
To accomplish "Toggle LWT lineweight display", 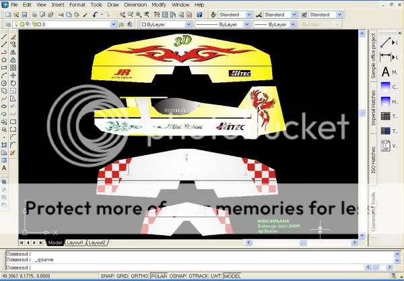I will [x=215, y=276].
